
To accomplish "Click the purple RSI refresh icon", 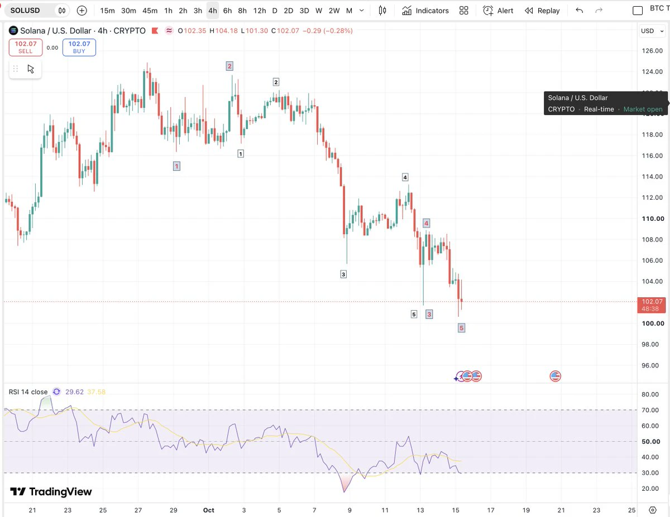I will click(56, 392).
